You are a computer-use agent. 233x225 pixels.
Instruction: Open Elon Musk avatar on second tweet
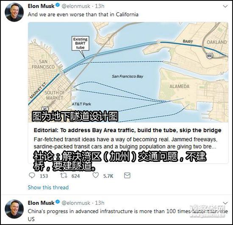tap(14, 209)
